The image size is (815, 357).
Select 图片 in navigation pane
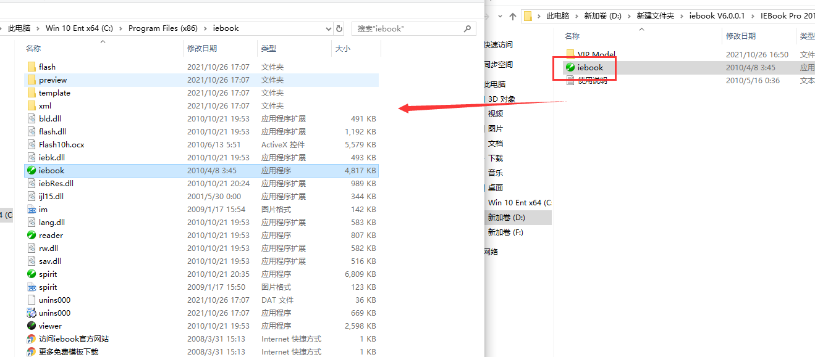click(x=496, y=128)
